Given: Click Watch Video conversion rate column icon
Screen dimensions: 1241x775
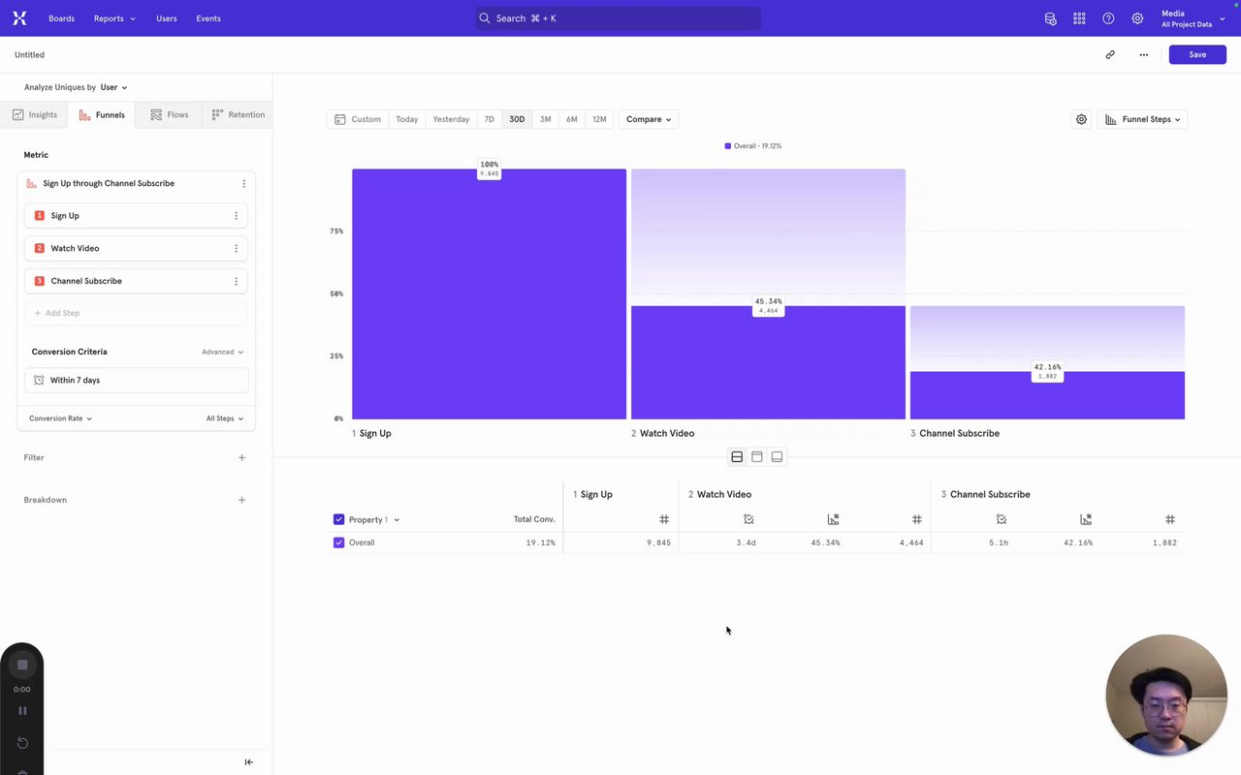Looking at the screenshot, I should tap(833, 519).
